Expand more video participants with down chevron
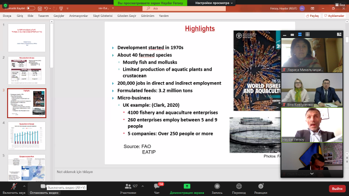 point(312,174)
